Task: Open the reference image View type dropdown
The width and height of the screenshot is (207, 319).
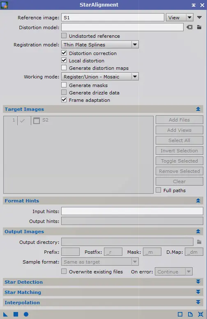Action: (179, 18)
